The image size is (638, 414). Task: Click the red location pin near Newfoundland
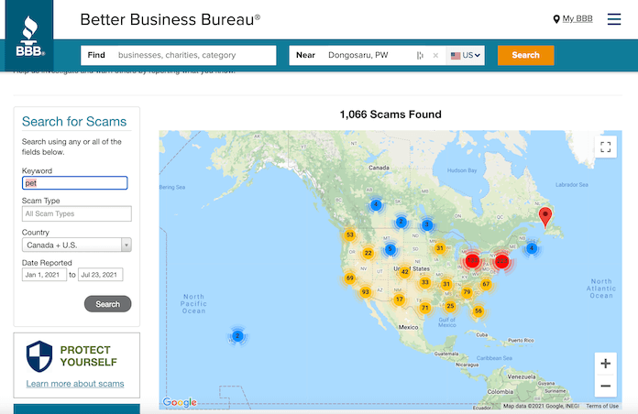(545, 217)
